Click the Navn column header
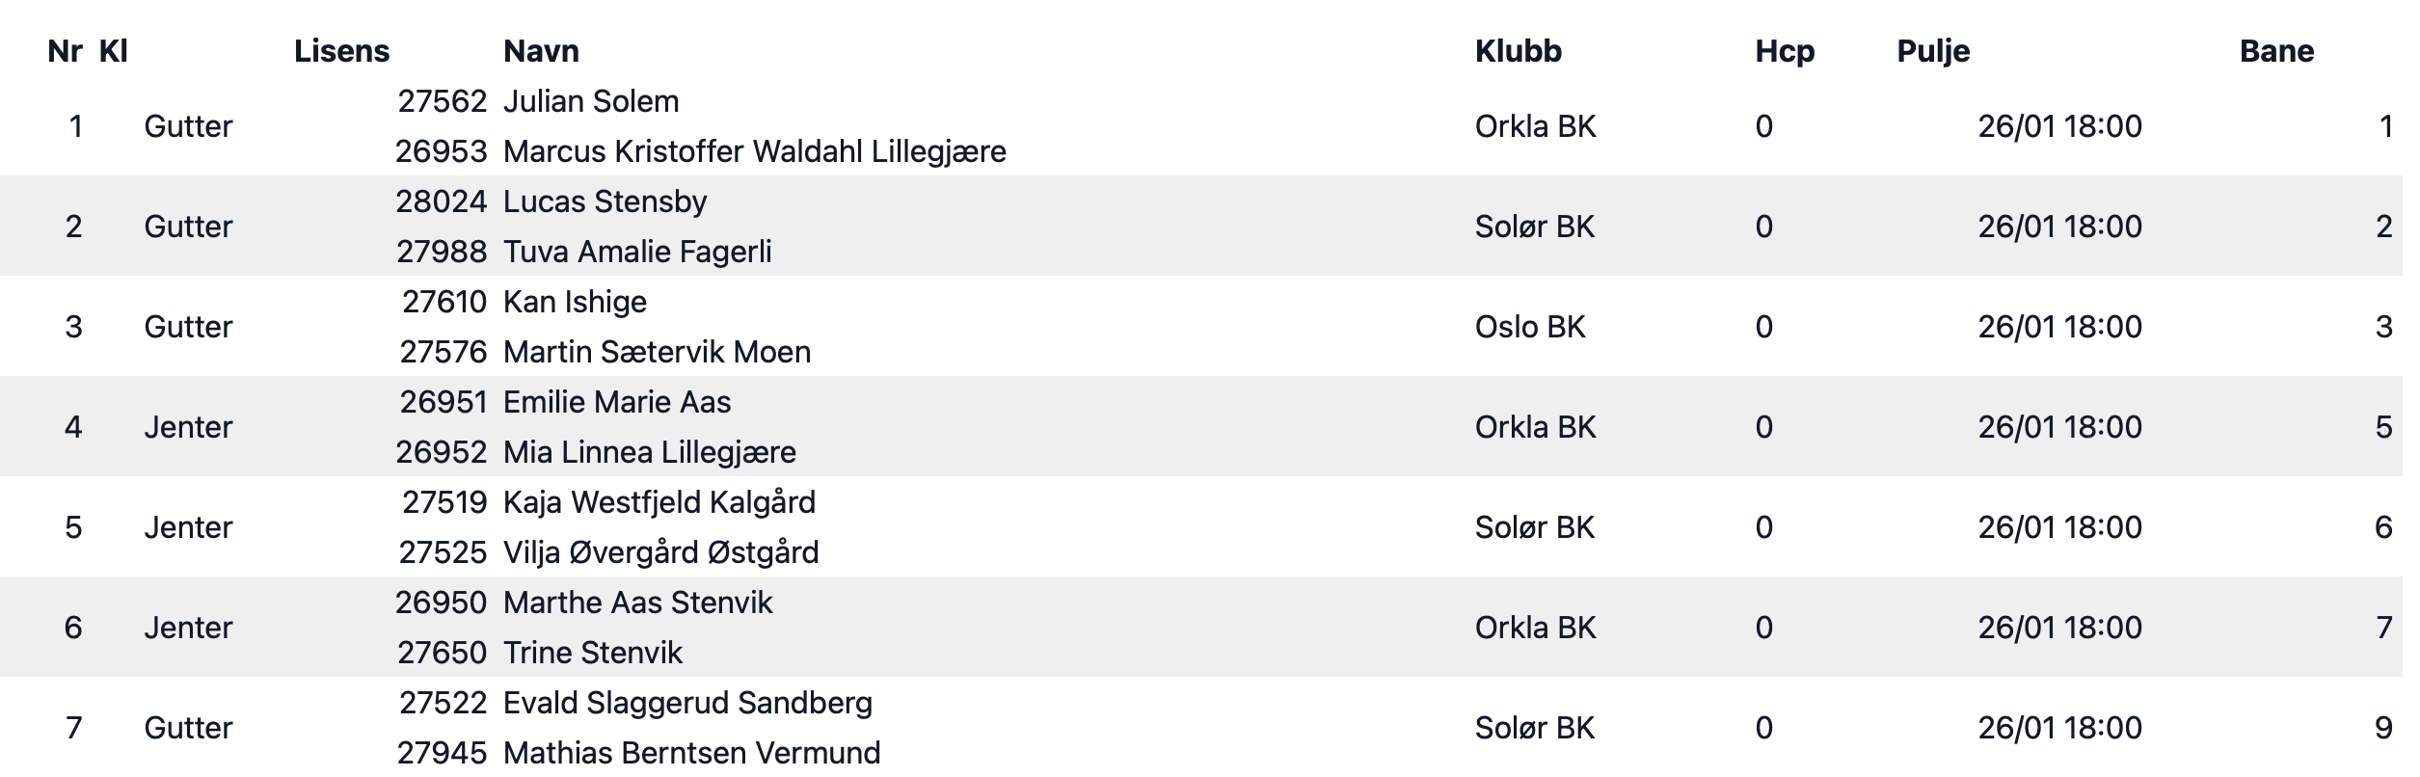The height and width of the screenshot is (777, 2420). pyautogui.click(x=541, y=51)
